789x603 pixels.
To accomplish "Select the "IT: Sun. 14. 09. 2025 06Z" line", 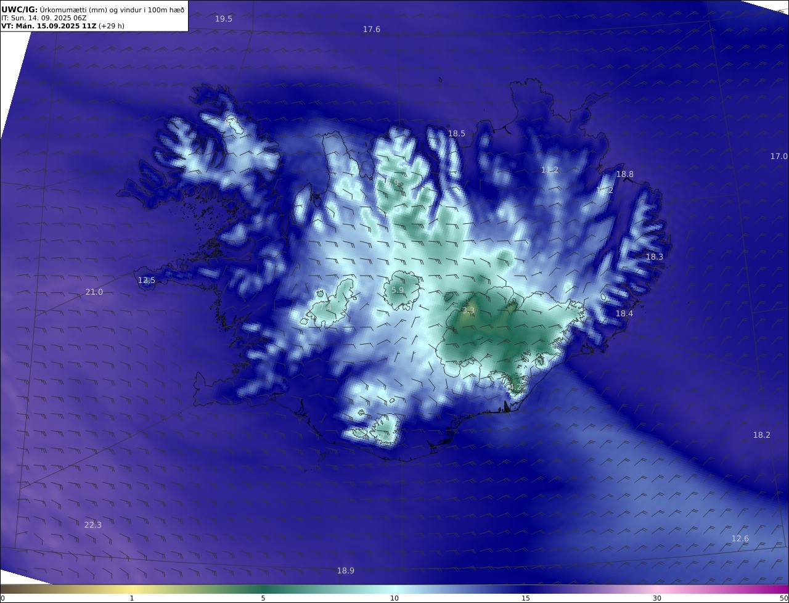I will 44,18.
